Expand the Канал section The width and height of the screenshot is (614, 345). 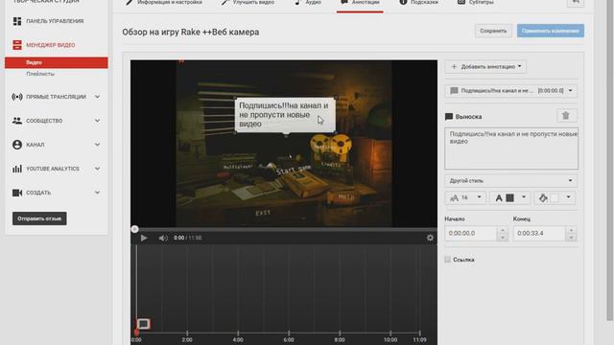tap(97, 145)
